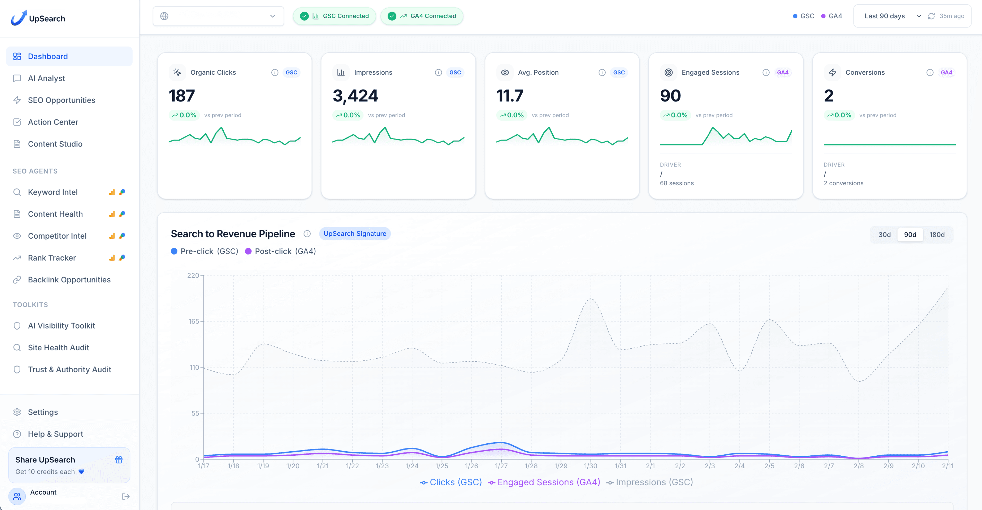
Task: Click the Impressions bar chart icon
Action: click(341, 72)
